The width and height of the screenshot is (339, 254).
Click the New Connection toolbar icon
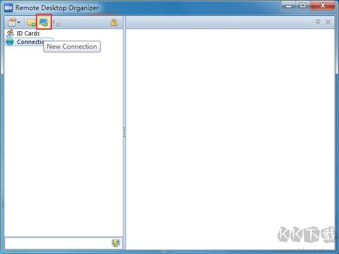(43, 22)
